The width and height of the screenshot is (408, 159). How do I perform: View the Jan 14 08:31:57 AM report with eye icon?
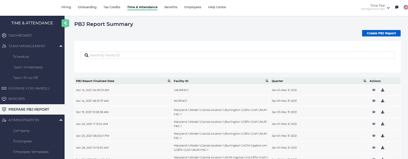click(374, 101)
